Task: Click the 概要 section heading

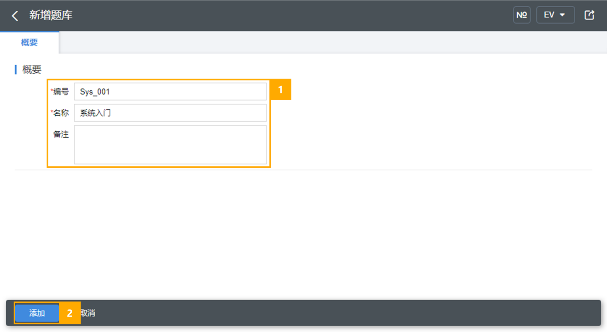Action: coord(32,69)
